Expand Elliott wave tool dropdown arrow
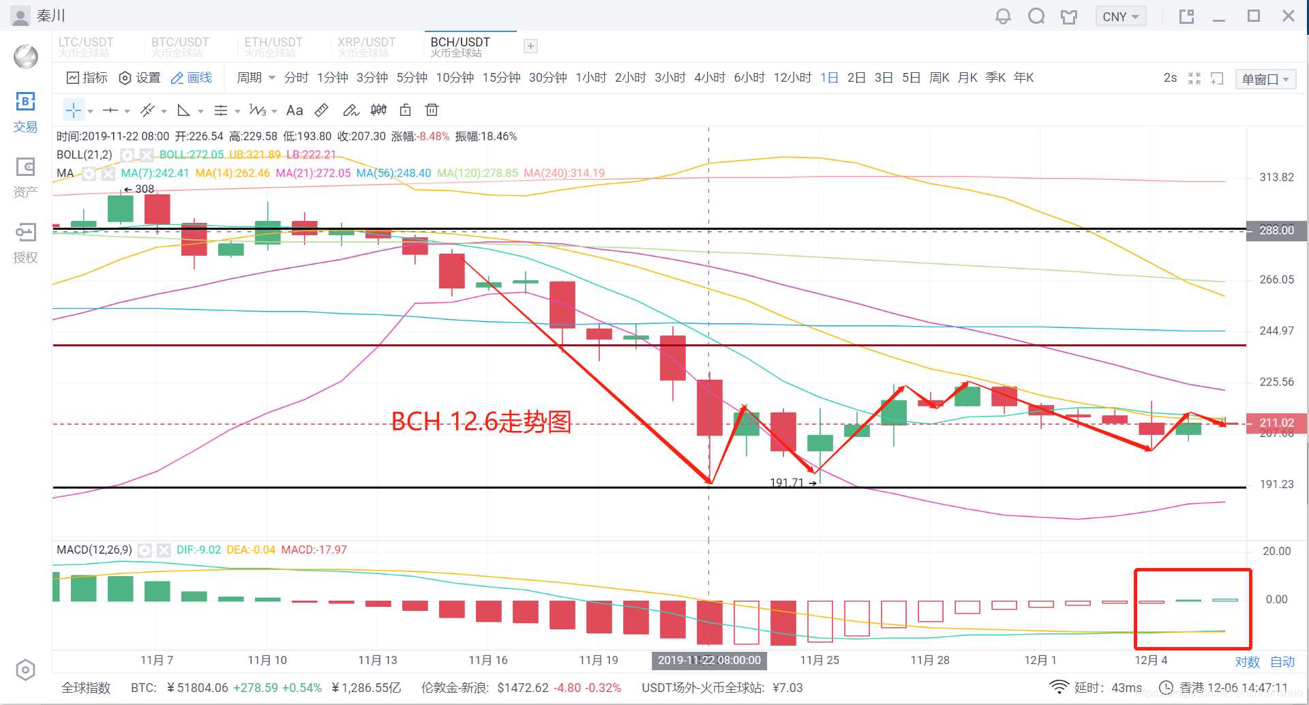 (x=274, y=111)
